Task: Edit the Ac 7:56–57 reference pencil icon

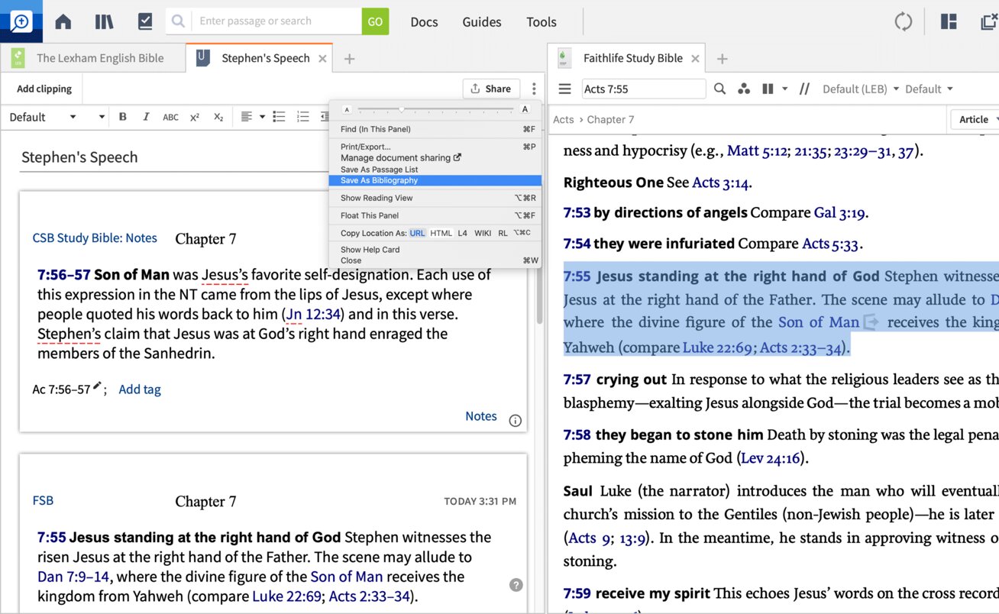Action: 97,387
